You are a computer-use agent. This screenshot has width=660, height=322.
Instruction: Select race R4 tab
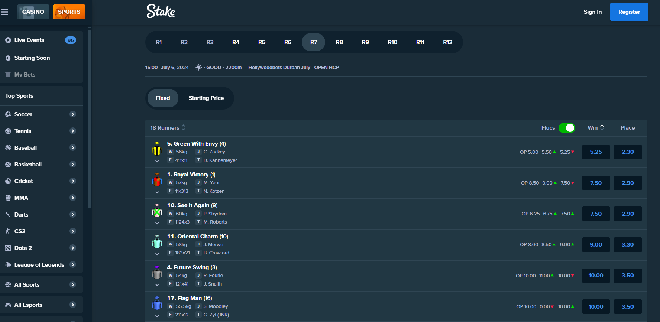tap(236, 42)
